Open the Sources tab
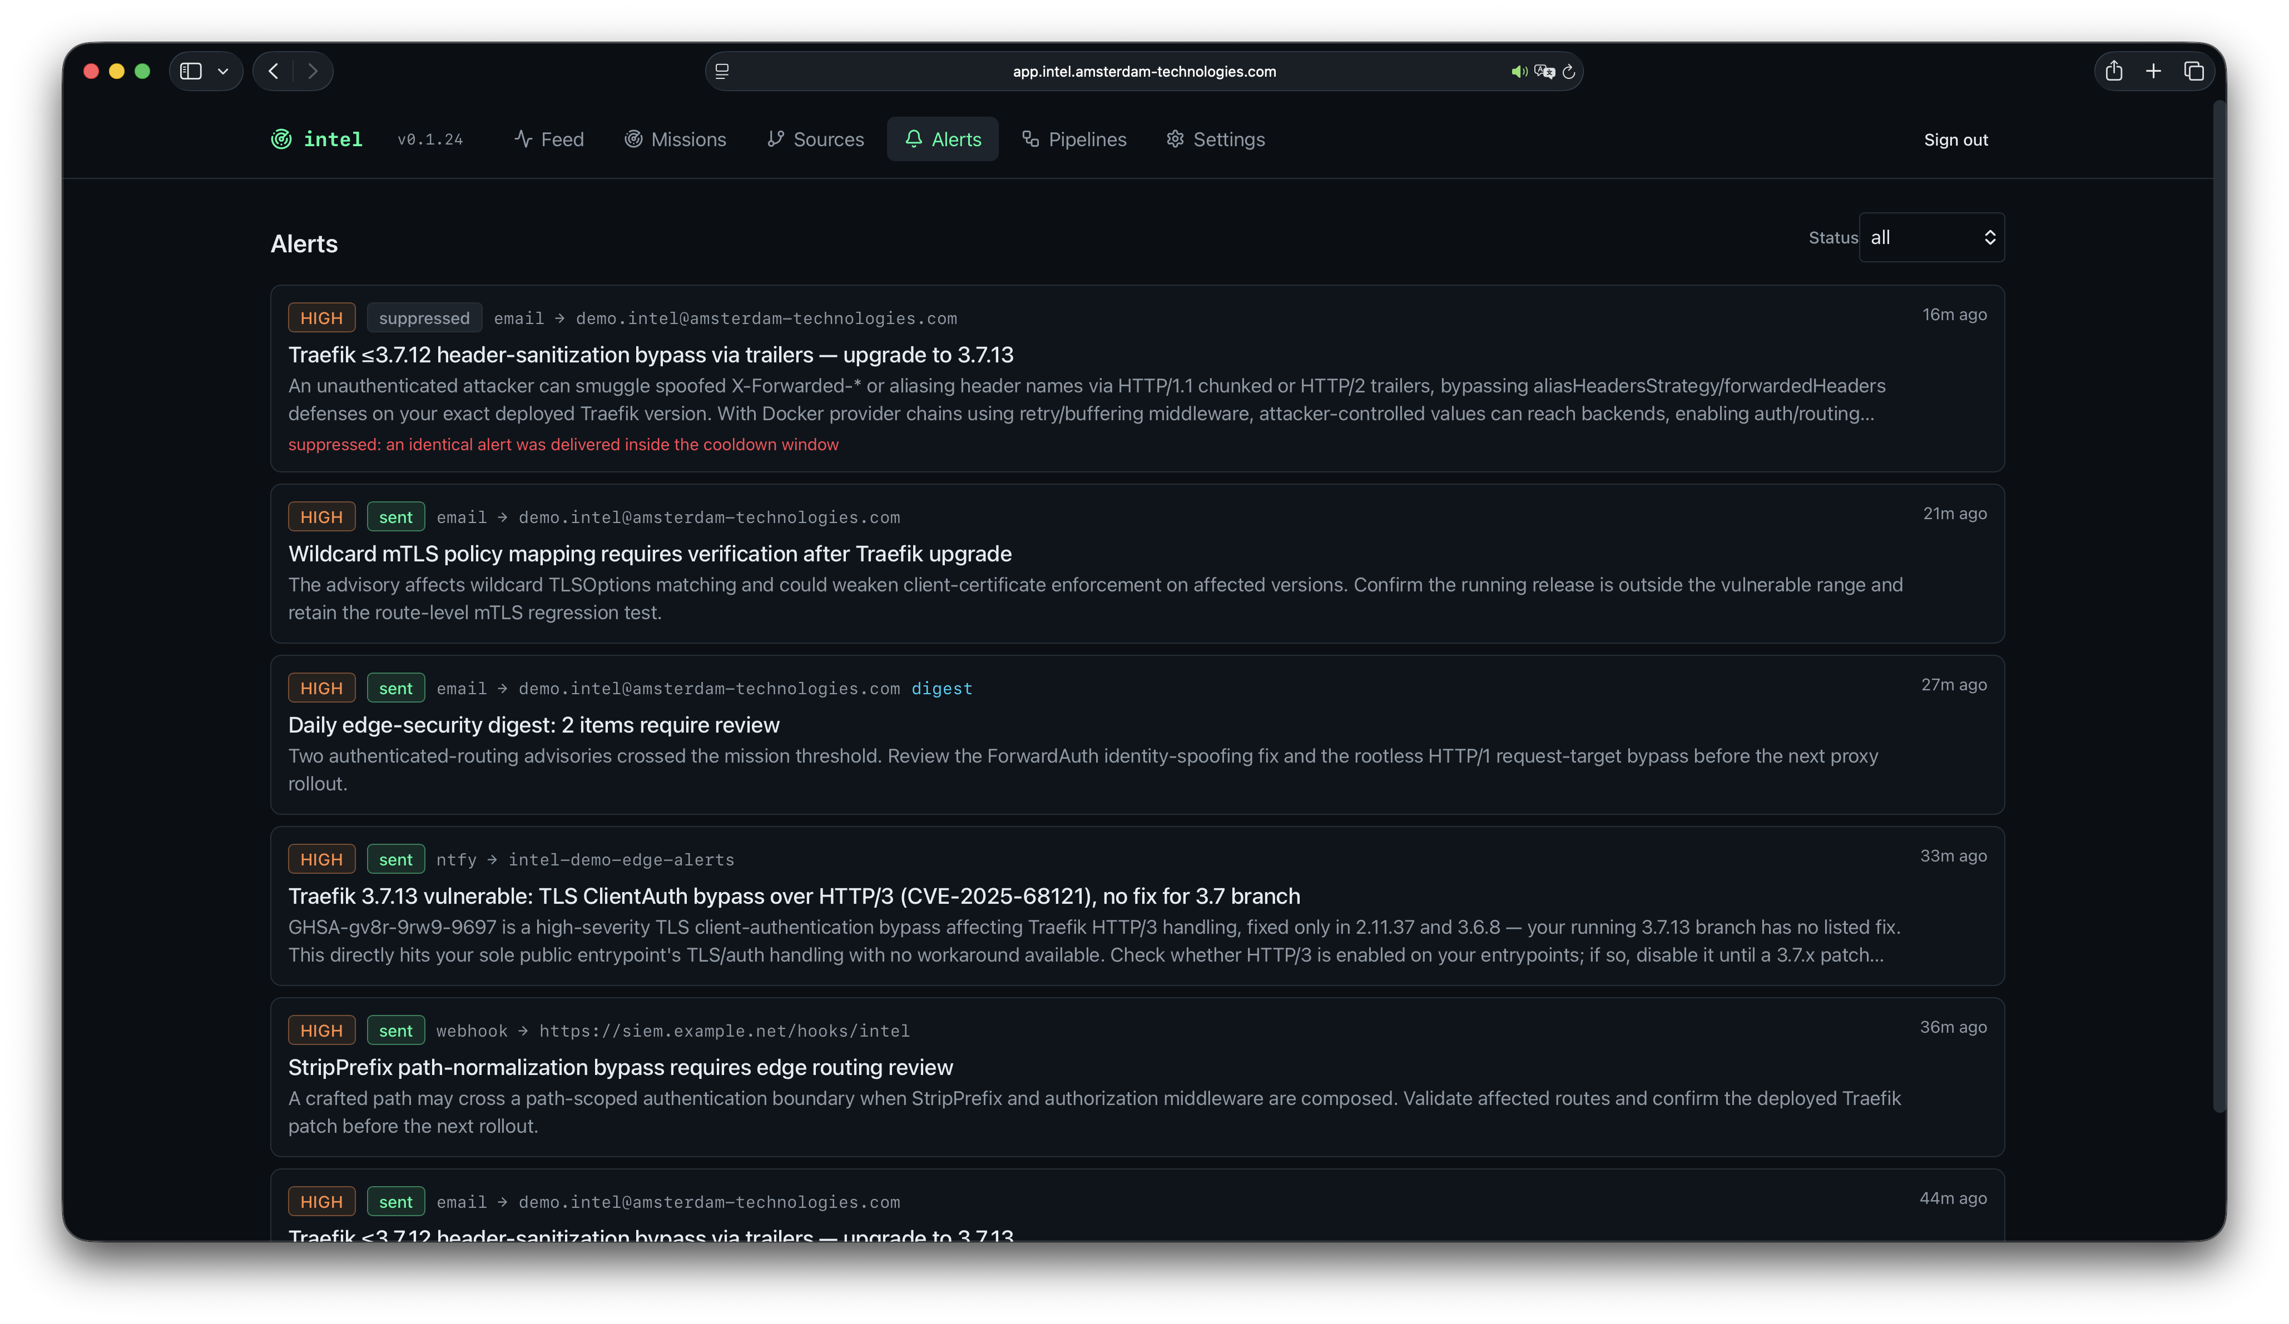The width and height of the screenshot is (2289, 1324). coord(816,139)
